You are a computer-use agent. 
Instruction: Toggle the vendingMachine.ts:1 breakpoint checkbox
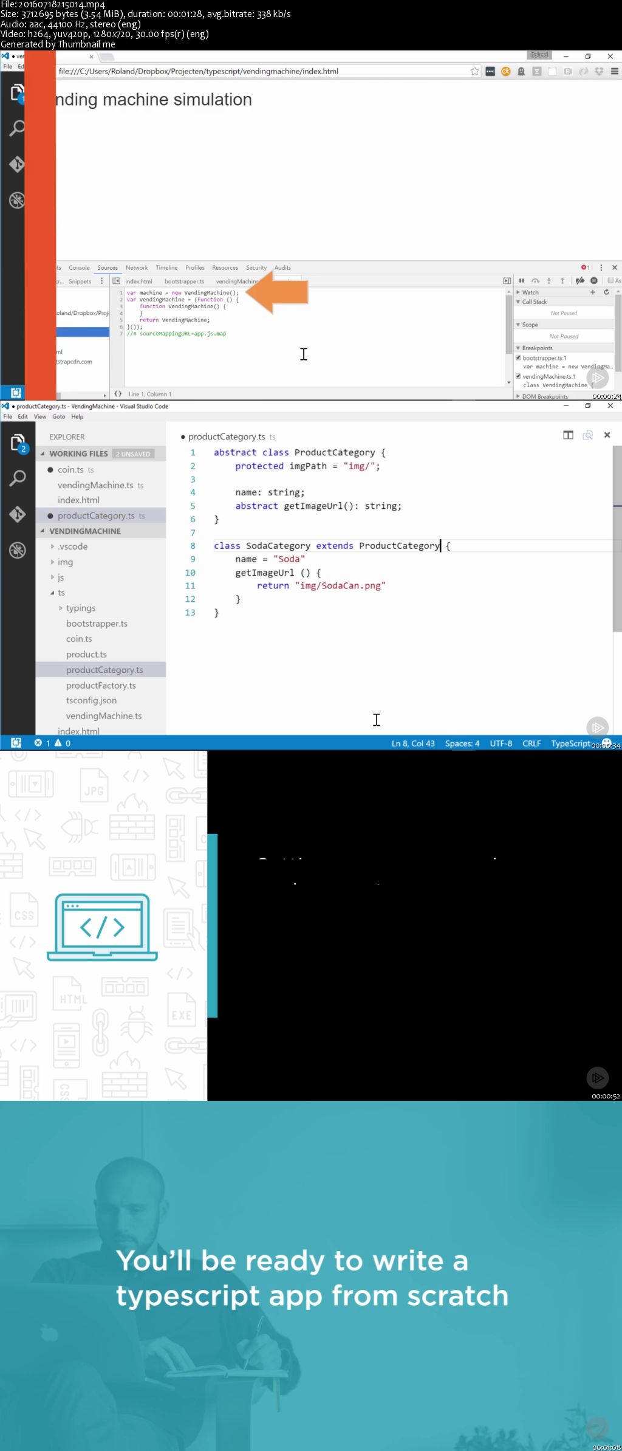[518, 376]
